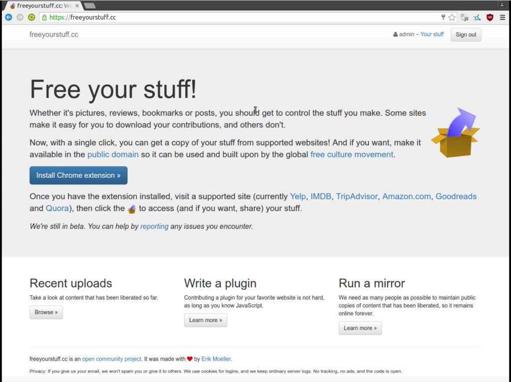Bookmark the page with the star icon

[452, 17]
